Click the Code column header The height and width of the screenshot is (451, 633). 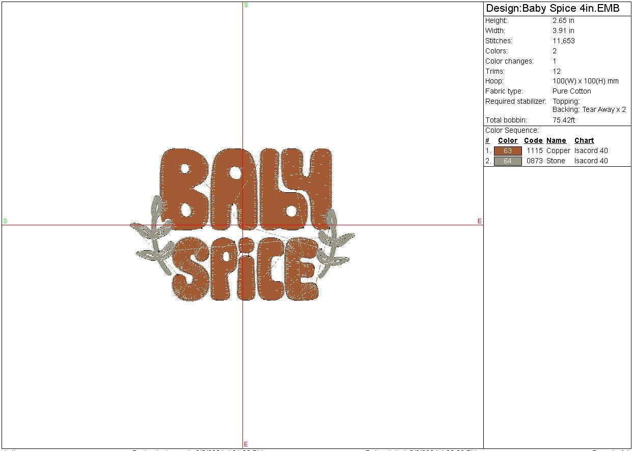click(x=533, y=141)
